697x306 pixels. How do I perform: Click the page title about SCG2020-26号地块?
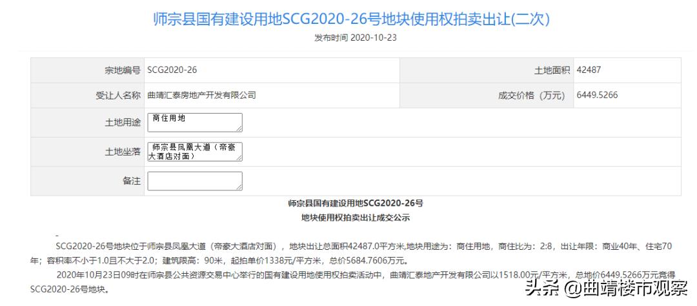[352, 19]
